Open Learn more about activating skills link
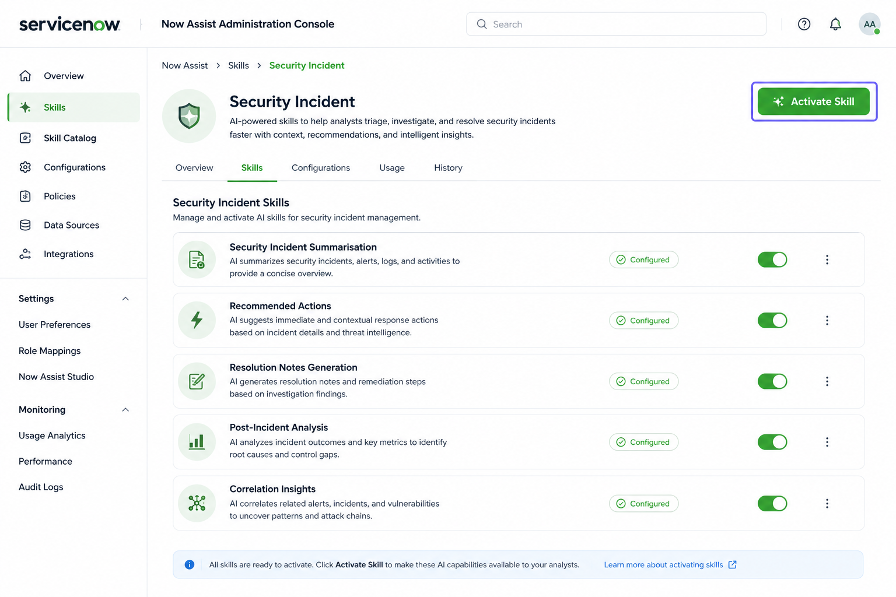 point(670,564)
